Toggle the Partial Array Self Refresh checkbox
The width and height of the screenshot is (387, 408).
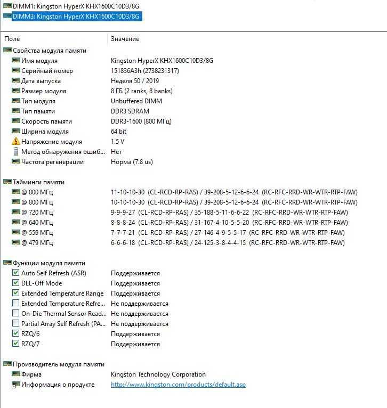click(15, 323)
